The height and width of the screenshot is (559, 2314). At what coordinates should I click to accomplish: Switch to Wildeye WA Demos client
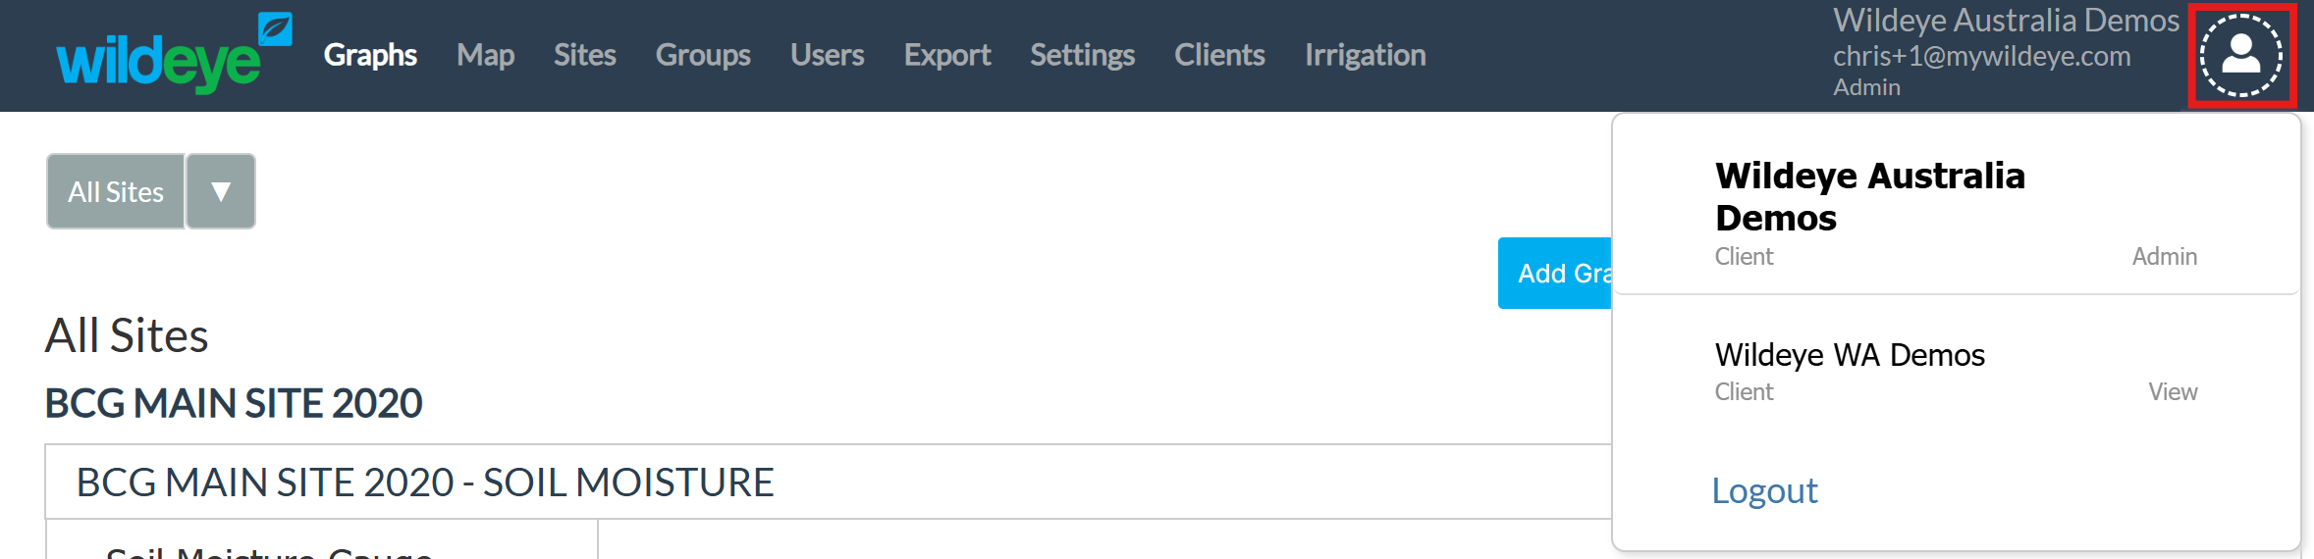1850,355
